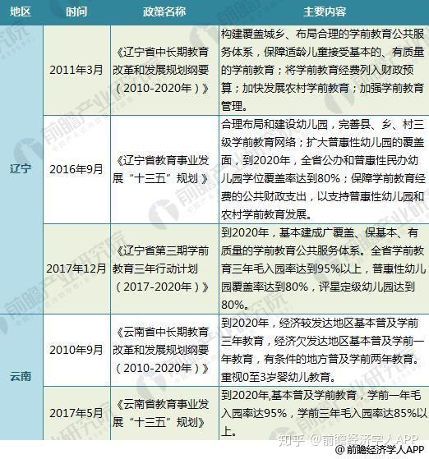
Task: Click content starting 到2020年，基本建成广覆盖
Action: tap(323, 269)
